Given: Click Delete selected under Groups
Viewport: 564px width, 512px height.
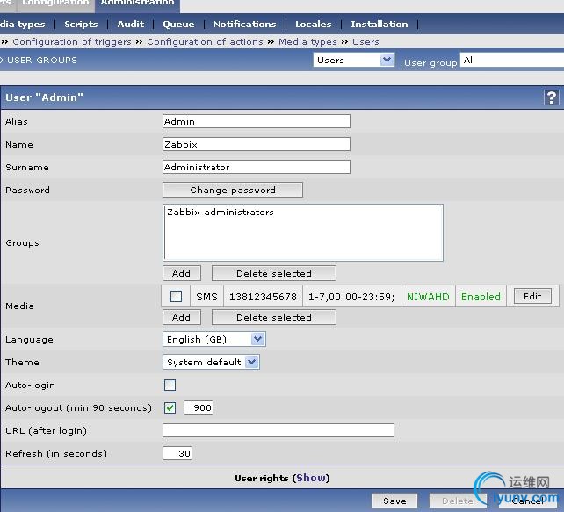Looking at the screenshot, I should (274, 273).
